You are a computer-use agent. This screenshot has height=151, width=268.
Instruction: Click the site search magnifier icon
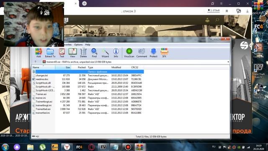click(217, 20)
